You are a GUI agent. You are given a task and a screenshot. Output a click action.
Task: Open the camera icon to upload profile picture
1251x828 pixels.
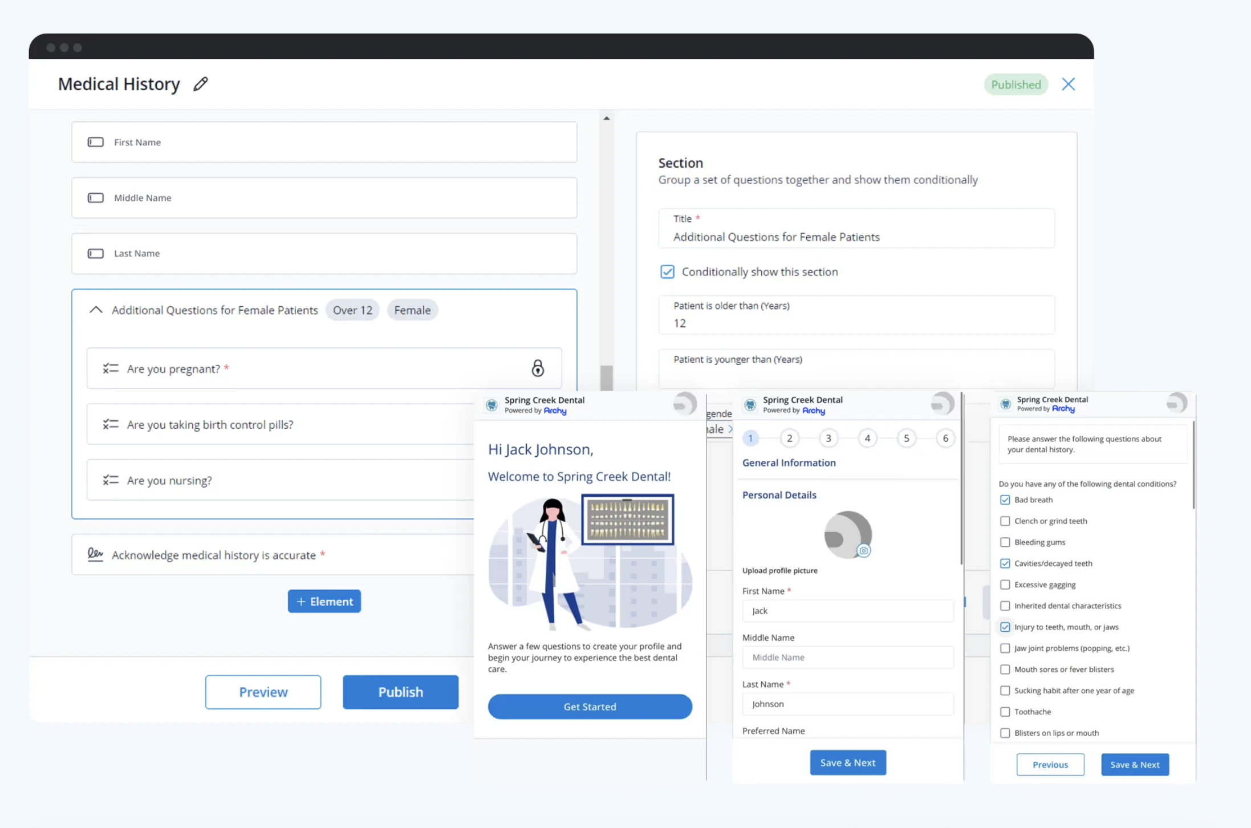coord(864,551)
